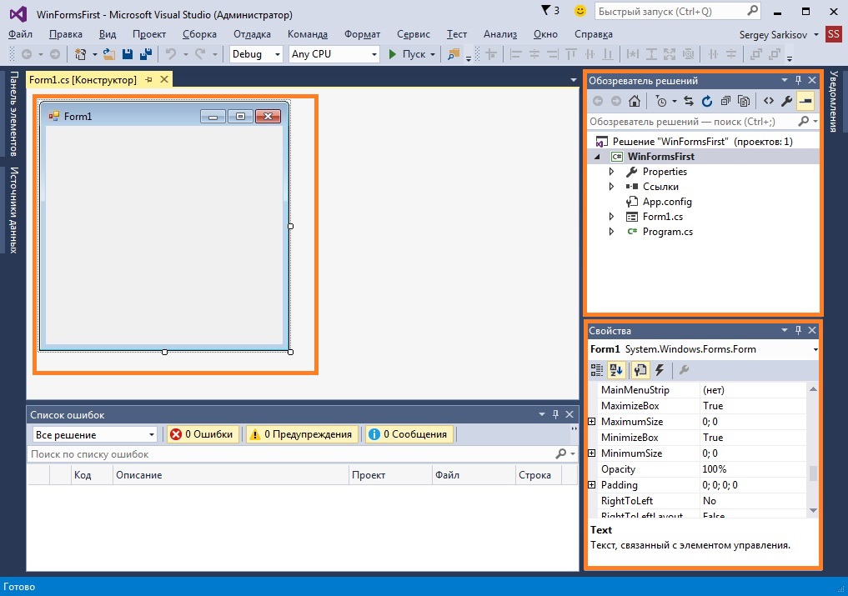Expand the MaximumSize property

click(x=592, y=421)
